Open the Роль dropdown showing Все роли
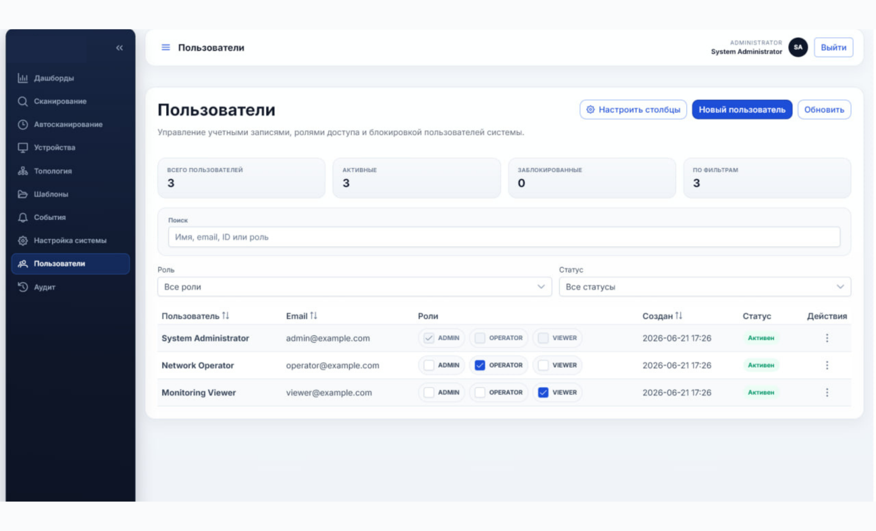The width and height of the screenshot is (876, 531). click(355, 287)
